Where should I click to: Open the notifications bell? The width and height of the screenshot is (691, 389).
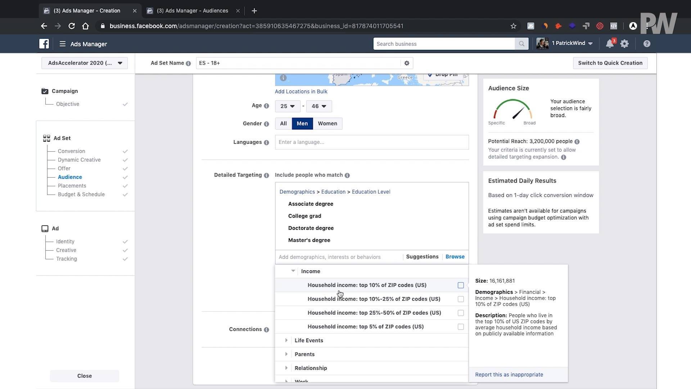pyautogui.click(x=610, y=44)
